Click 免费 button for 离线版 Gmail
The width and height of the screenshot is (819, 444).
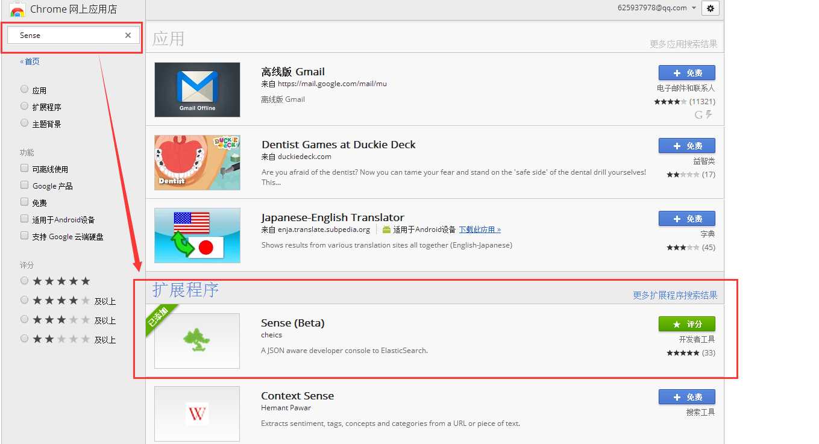pos(687,73)
